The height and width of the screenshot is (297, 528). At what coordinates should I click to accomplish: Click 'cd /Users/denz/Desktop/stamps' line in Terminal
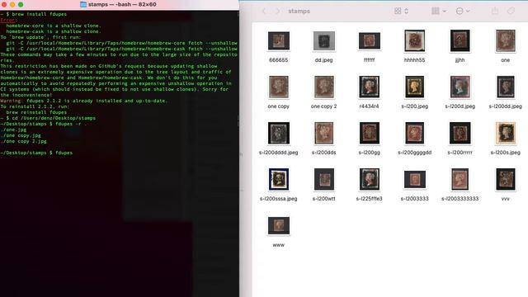click(x=48, y=118)
